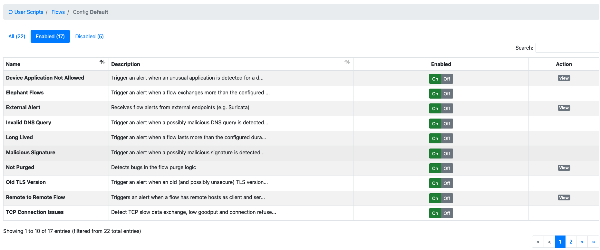This screenshot has height=250, width=600.
Task: Sort table by Name column arrows
Action: click(x=102, y=62)
